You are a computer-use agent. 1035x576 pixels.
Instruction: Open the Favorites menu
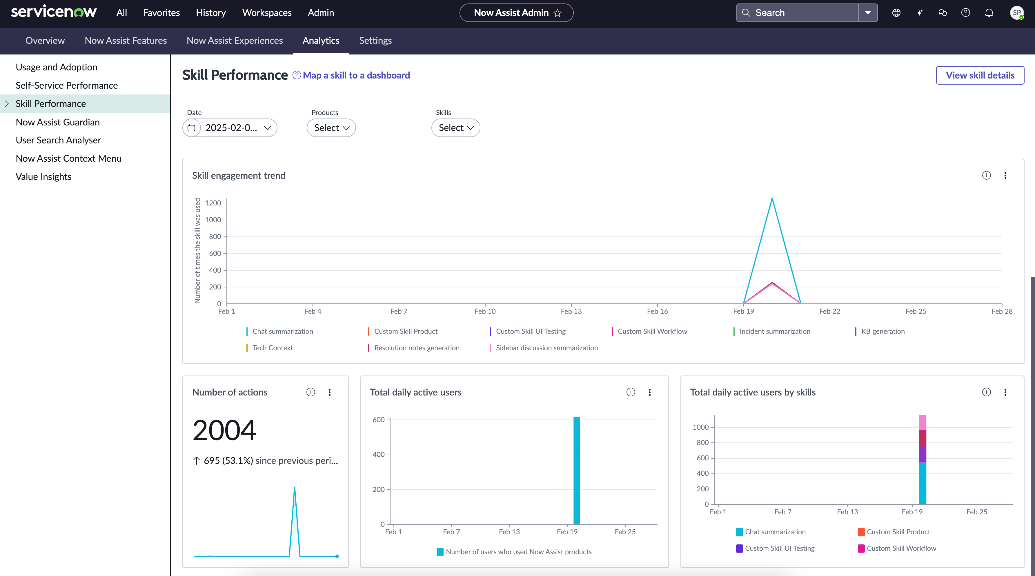[x=161, y=13]
